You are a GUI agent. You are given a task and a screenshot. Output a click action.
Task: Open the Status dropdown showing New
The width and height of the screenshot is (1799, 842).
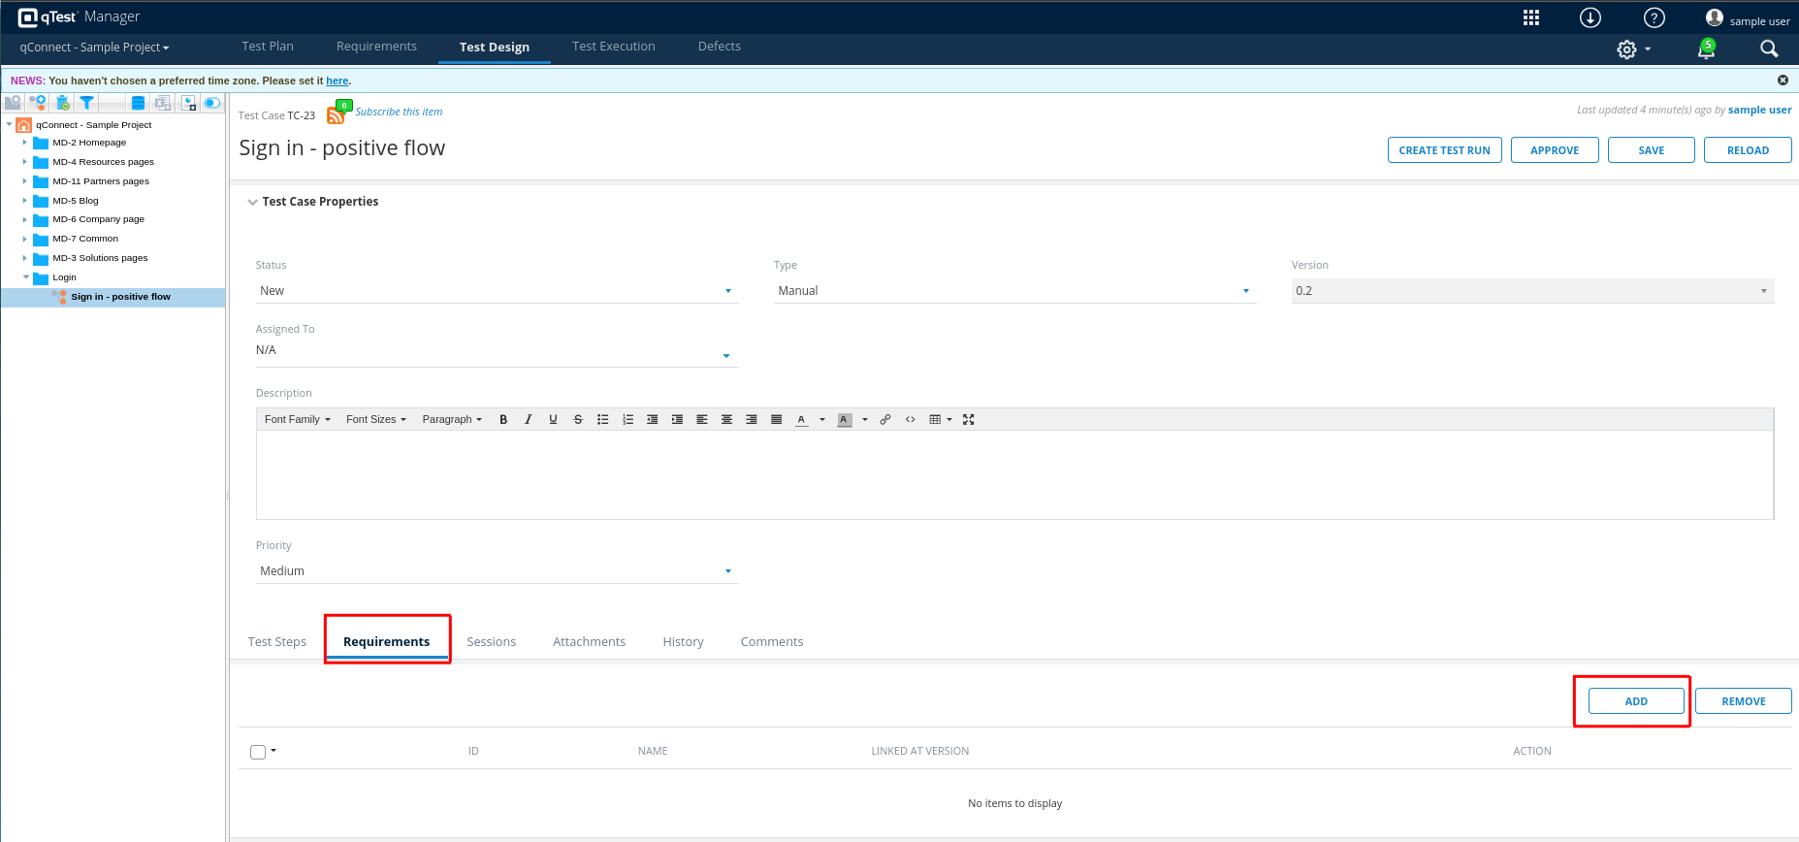click(x=496, y=291)
